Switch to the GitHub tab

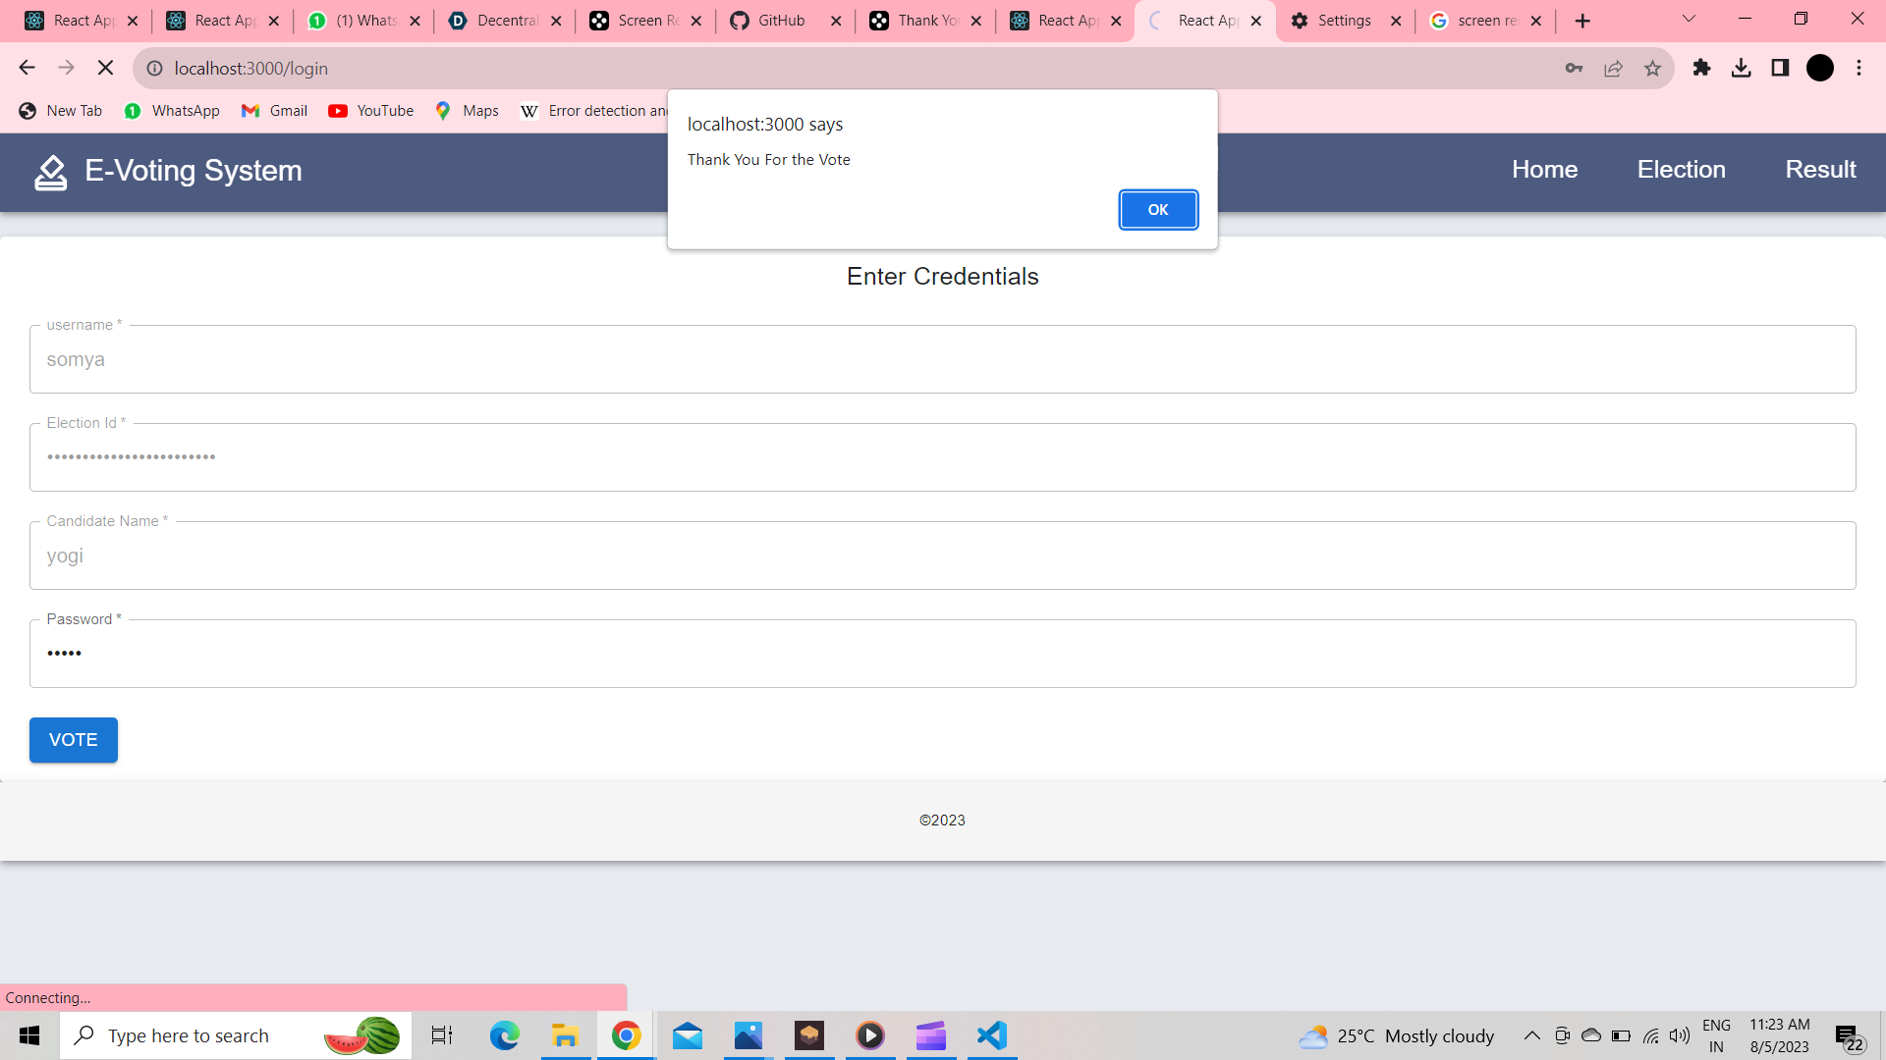[x=781, y=21]
